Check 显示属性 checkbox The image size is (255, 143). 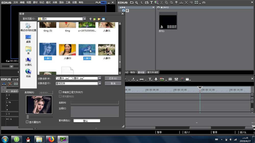(27, 122)
